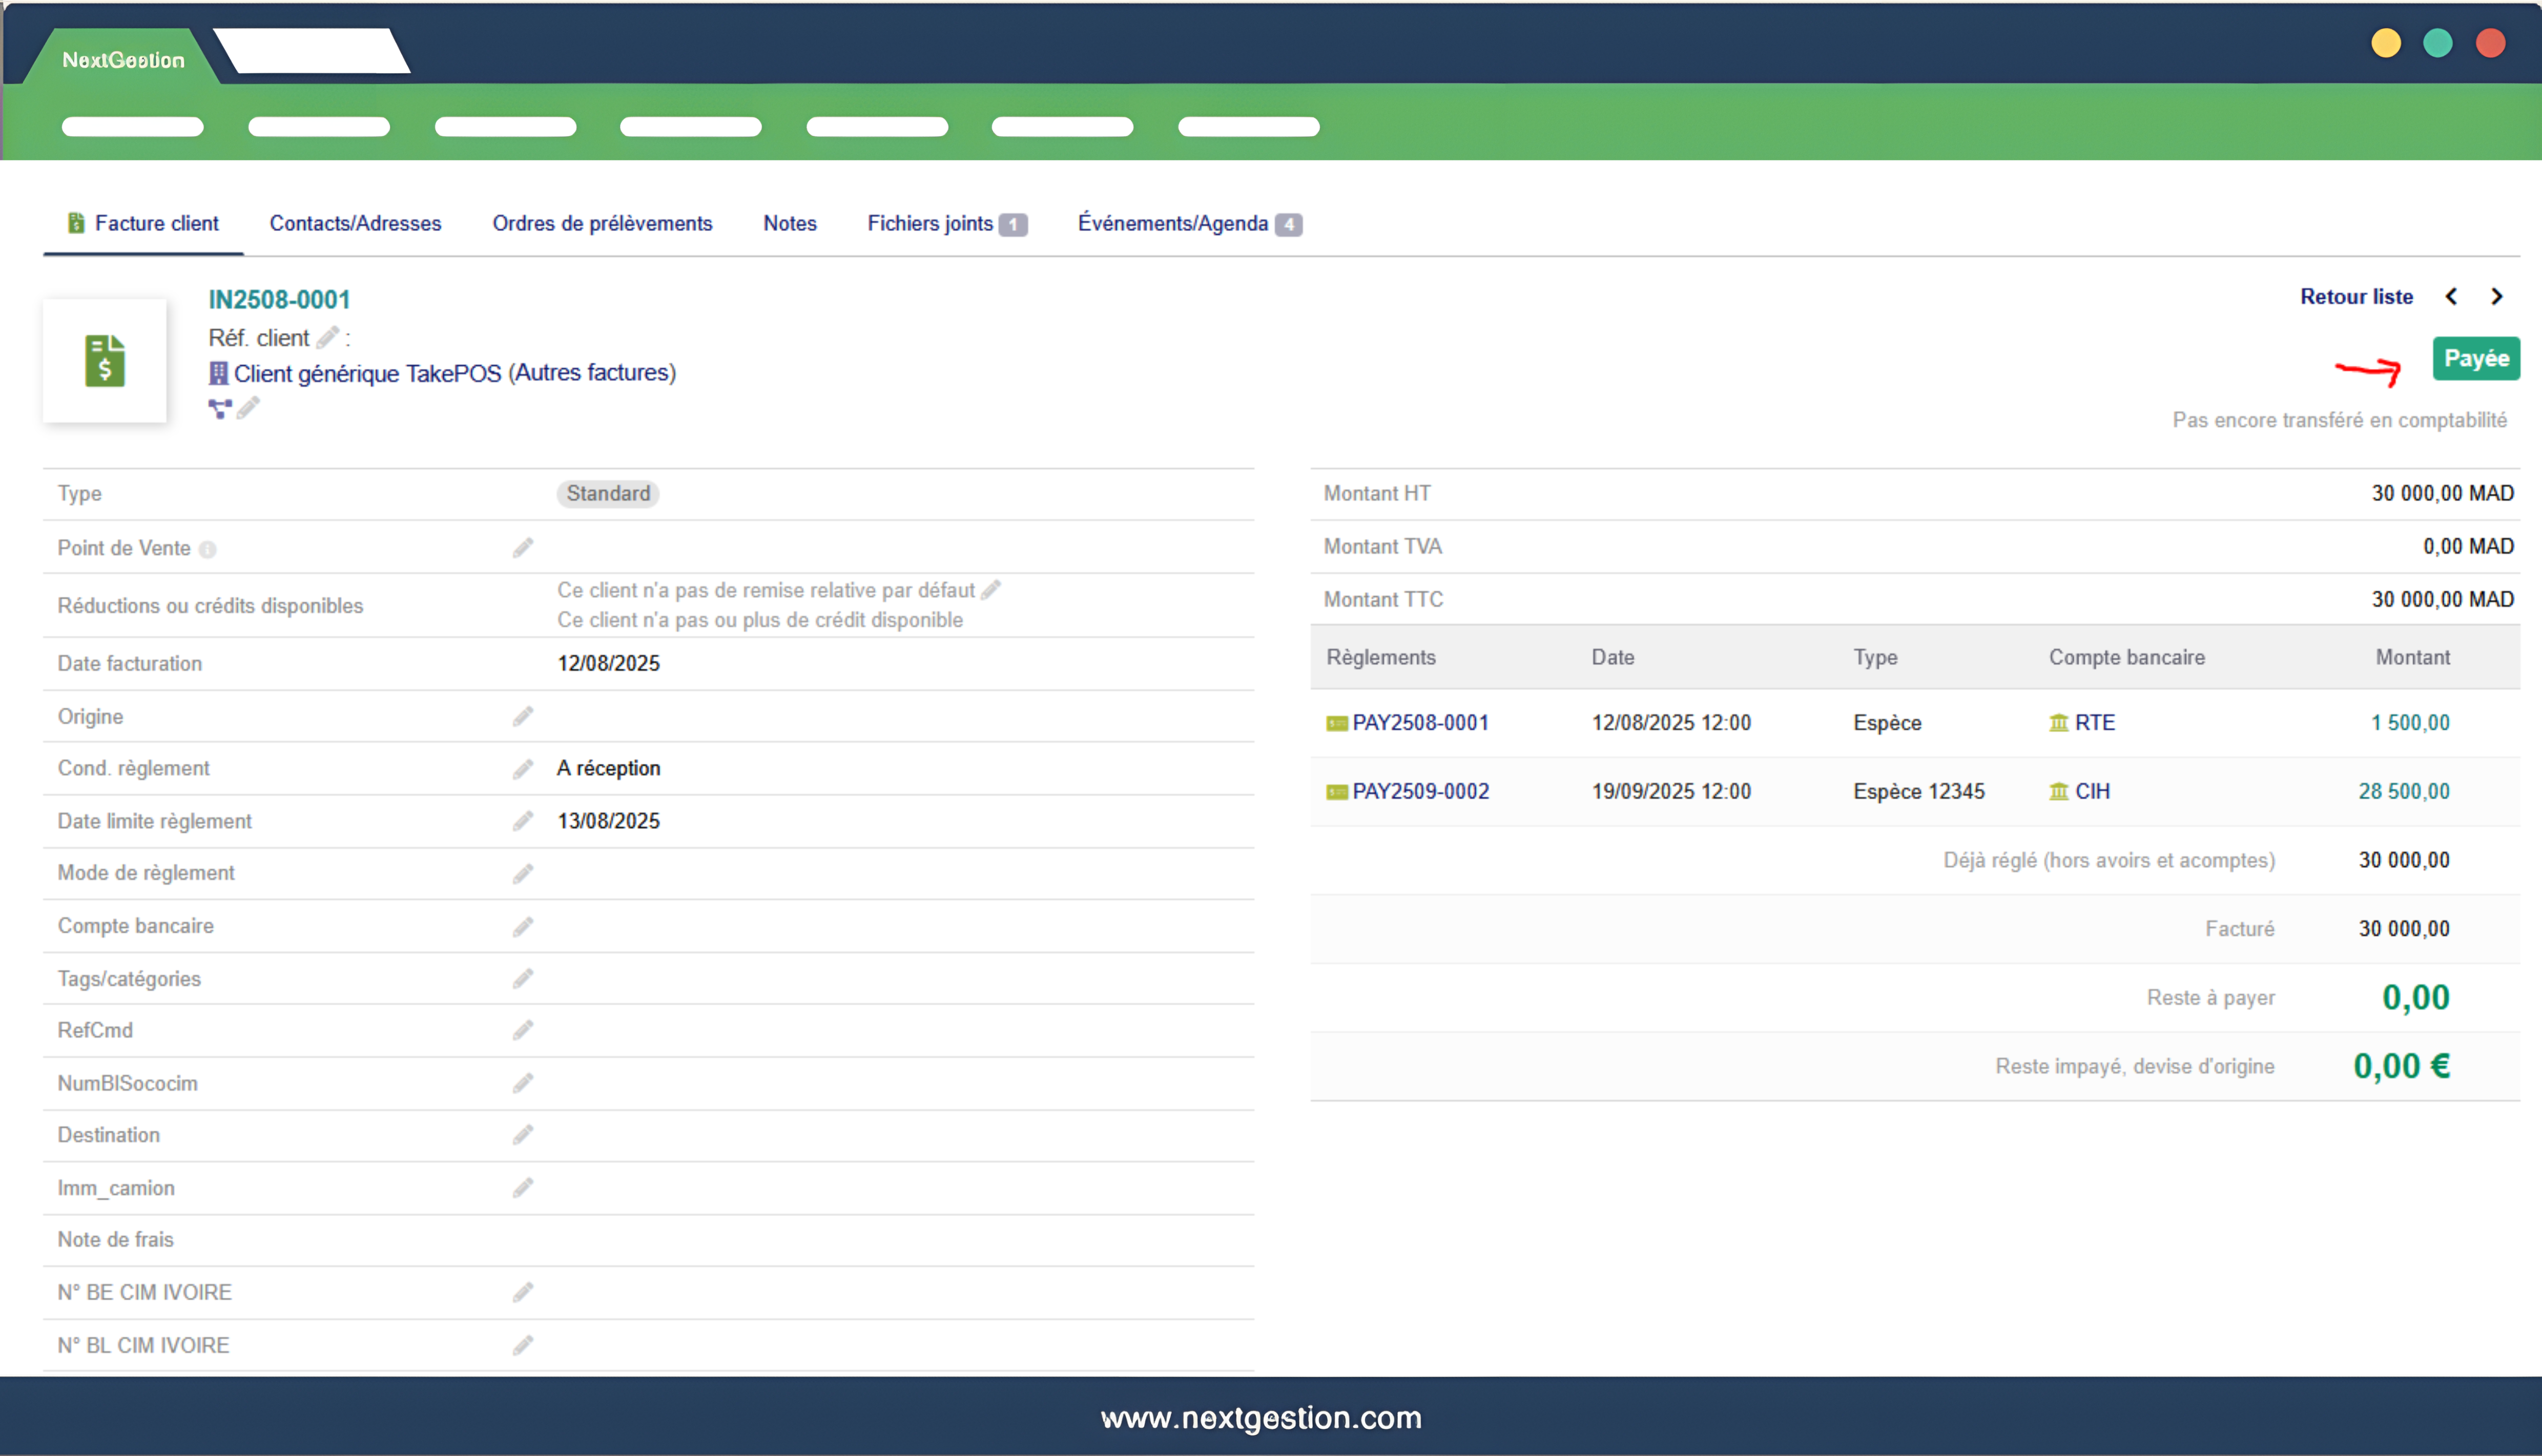Open the CIH bank account link

(x=2091, y=792)
